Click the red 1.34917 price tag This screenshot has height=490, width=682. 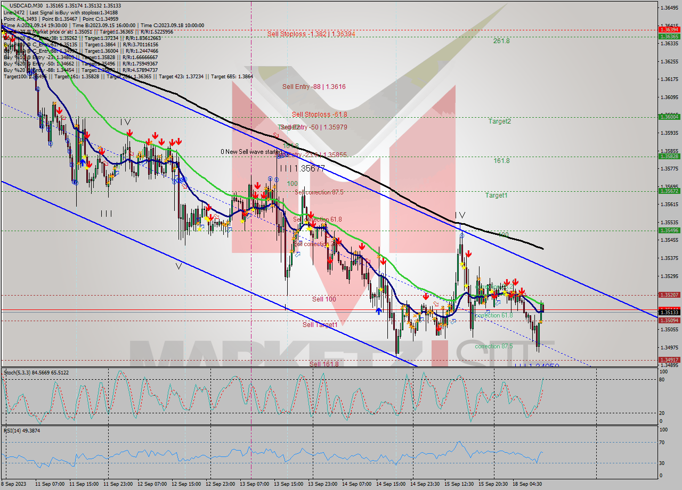pos(669,360)
